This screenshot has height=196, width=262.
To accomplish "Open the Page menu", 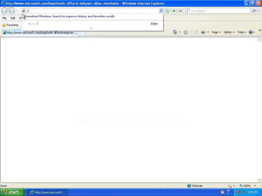I will 216,32.
